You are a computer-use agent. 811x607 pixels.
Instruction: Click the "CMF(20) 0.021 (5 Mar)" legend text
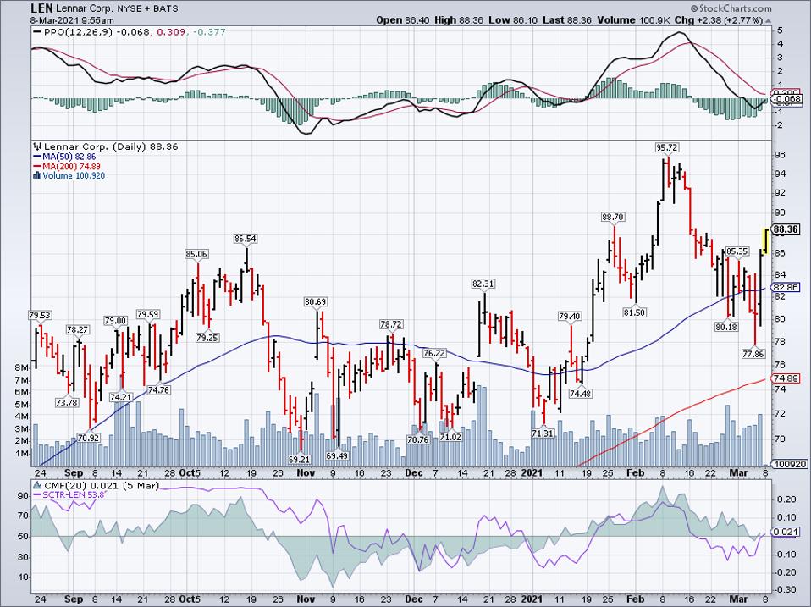tap(102, 485)
